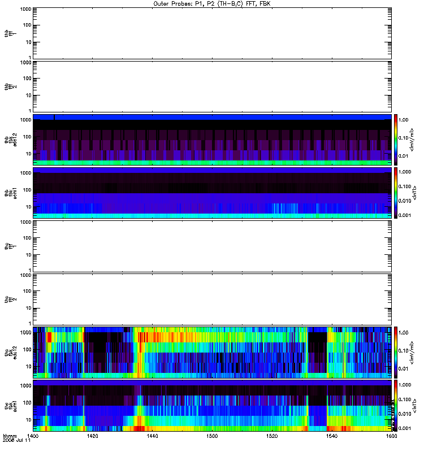The image size is (424, 452).
Task: Click the thc fbk edc12 color bar
Action: click(396, 352)
